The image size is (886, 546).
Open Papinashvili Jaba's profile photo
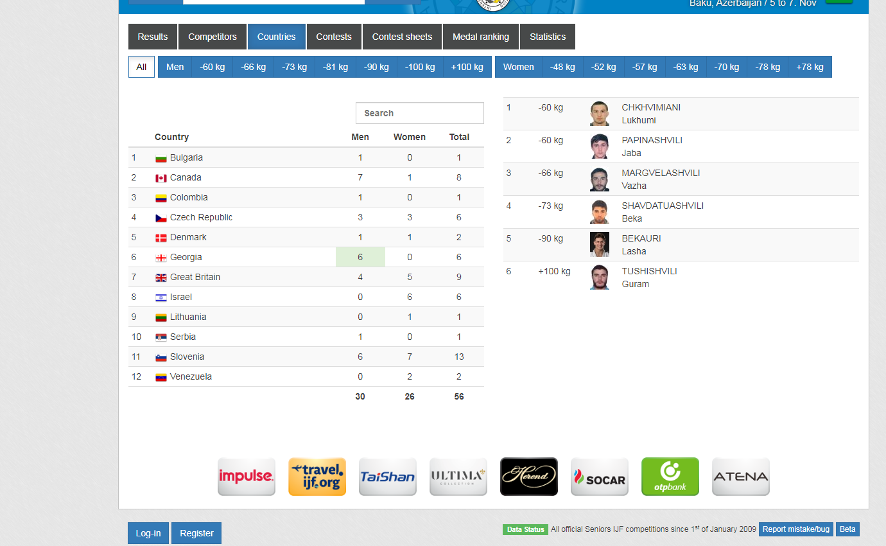[600, 146]
